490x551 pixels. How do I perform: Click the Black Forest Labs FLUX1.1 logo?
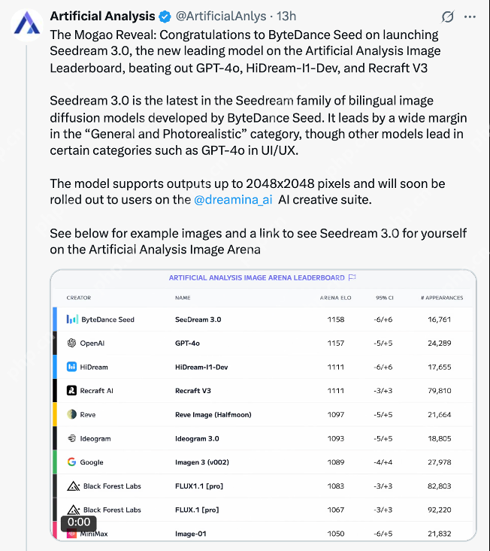pos(74,486)
